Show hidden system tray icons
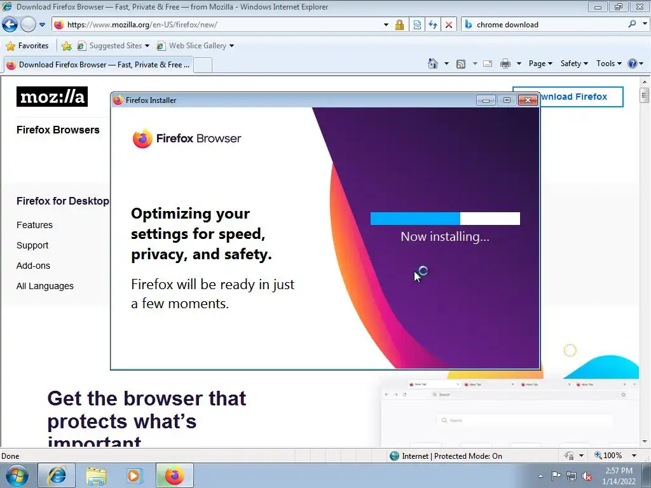The height and width of the screenshot is (488, 651). [540, 476]
